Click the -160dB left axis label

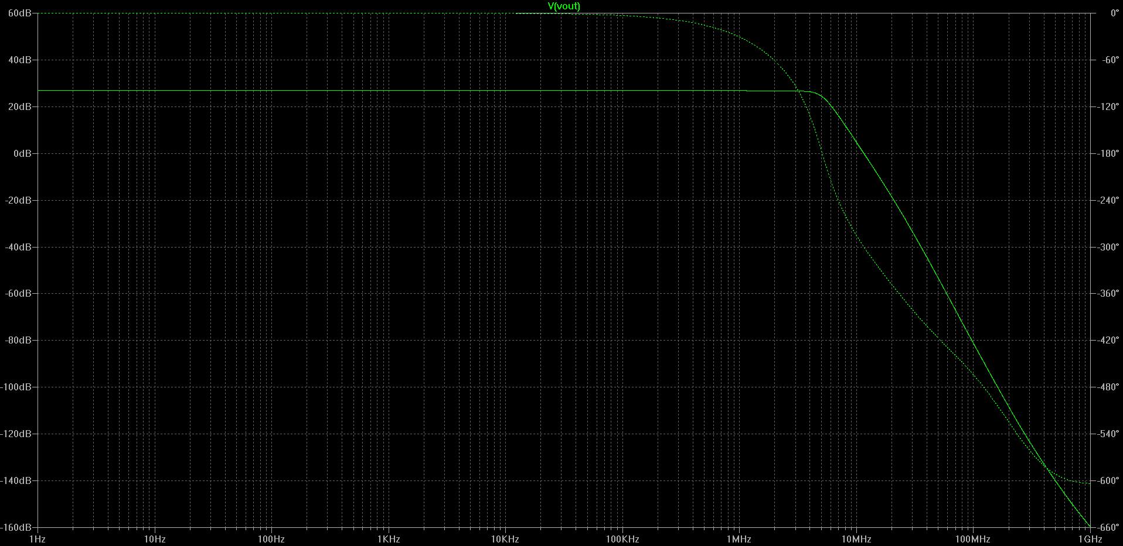click(x=16, y=527)
